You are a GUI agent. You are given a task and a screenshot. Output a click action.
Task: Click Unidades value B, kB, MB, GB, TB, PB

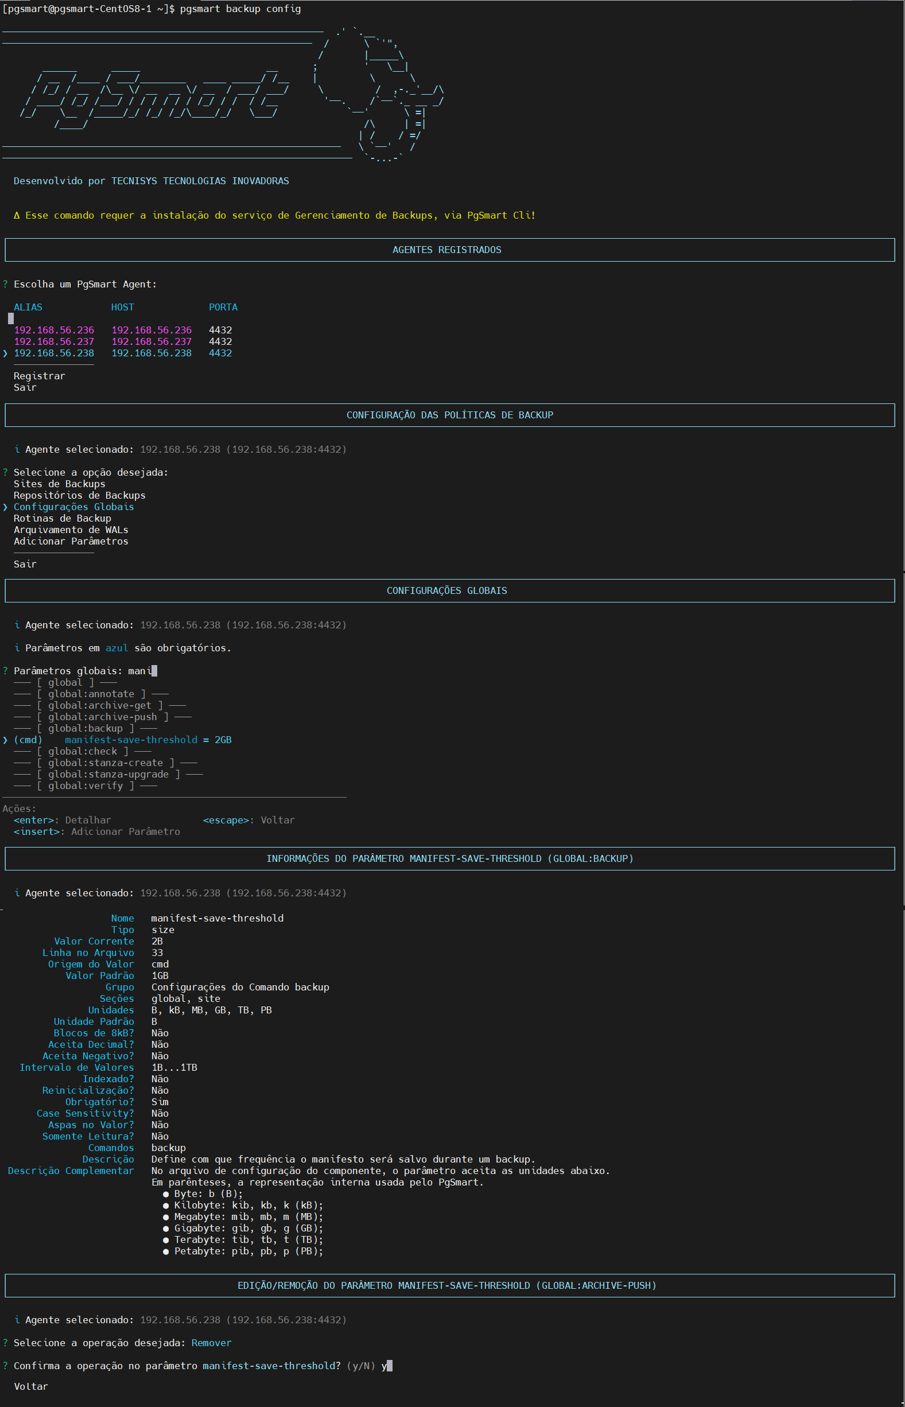(x=212, y=1010)
